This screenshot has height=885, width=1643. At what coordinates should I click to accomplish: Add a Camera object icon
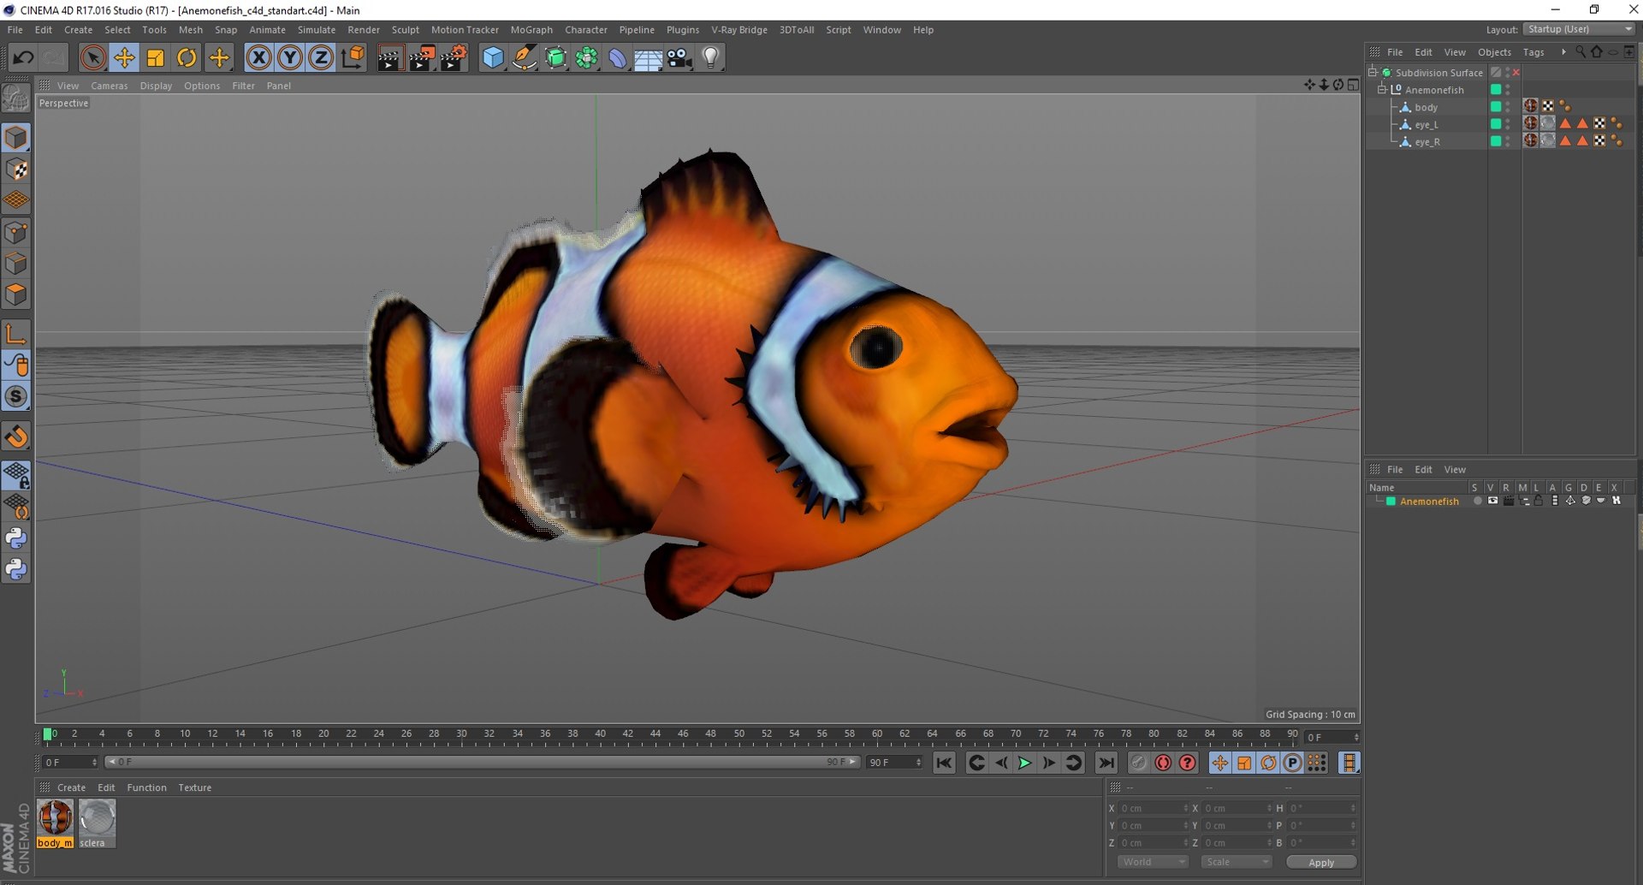click(679, 58)
